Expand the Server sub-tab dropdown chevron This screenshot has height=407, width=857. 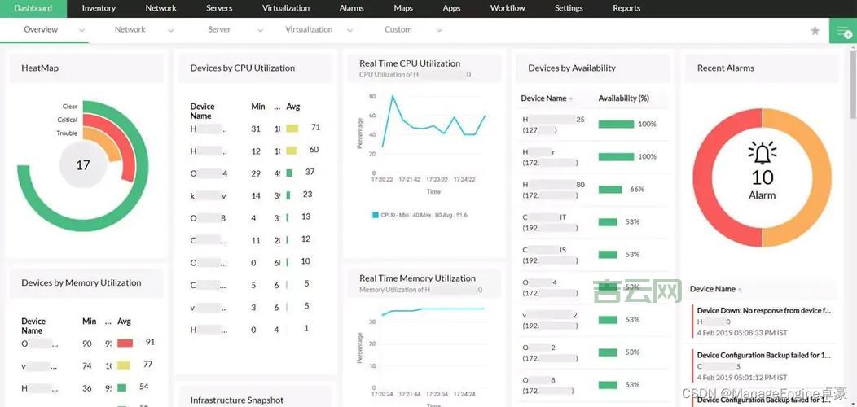pyautogui.click(x=261, y=31)
